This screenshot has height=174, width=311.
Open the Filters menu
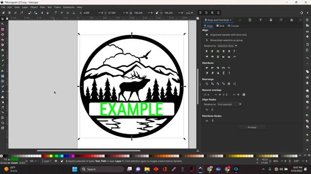tap(57, 7)
